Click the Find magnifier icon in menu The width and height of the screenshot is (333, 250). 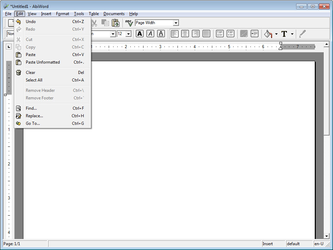pyautogui.click(x=19, y=108)
